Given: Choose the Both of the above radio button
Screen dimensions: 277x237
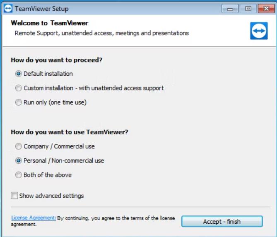Looking at the screenshot, I should point(18,175).
